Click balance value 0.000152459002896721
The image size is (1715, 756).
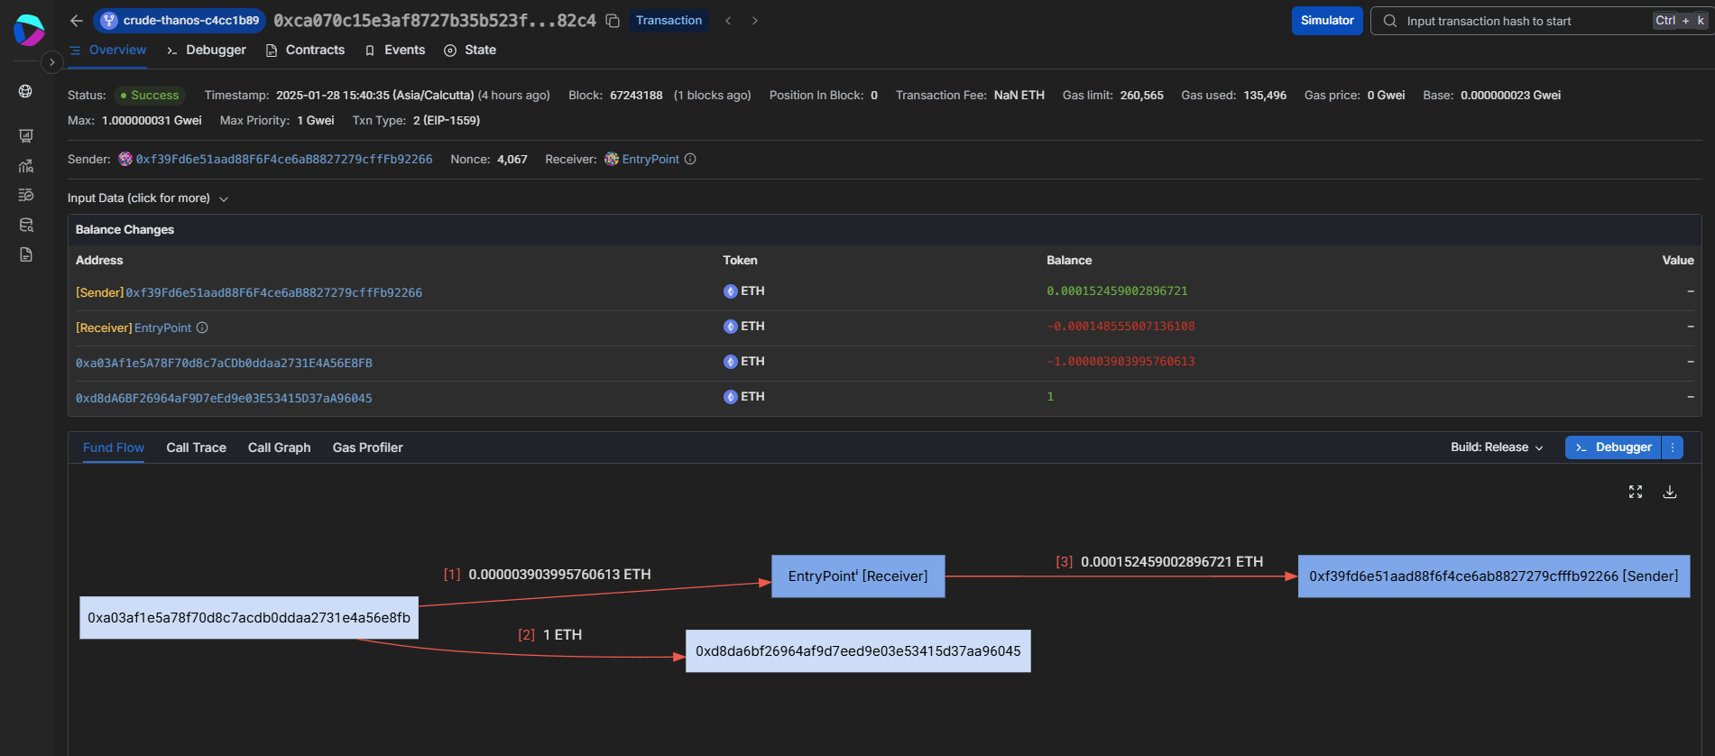pyautogui.click(x=1117, y=291)
